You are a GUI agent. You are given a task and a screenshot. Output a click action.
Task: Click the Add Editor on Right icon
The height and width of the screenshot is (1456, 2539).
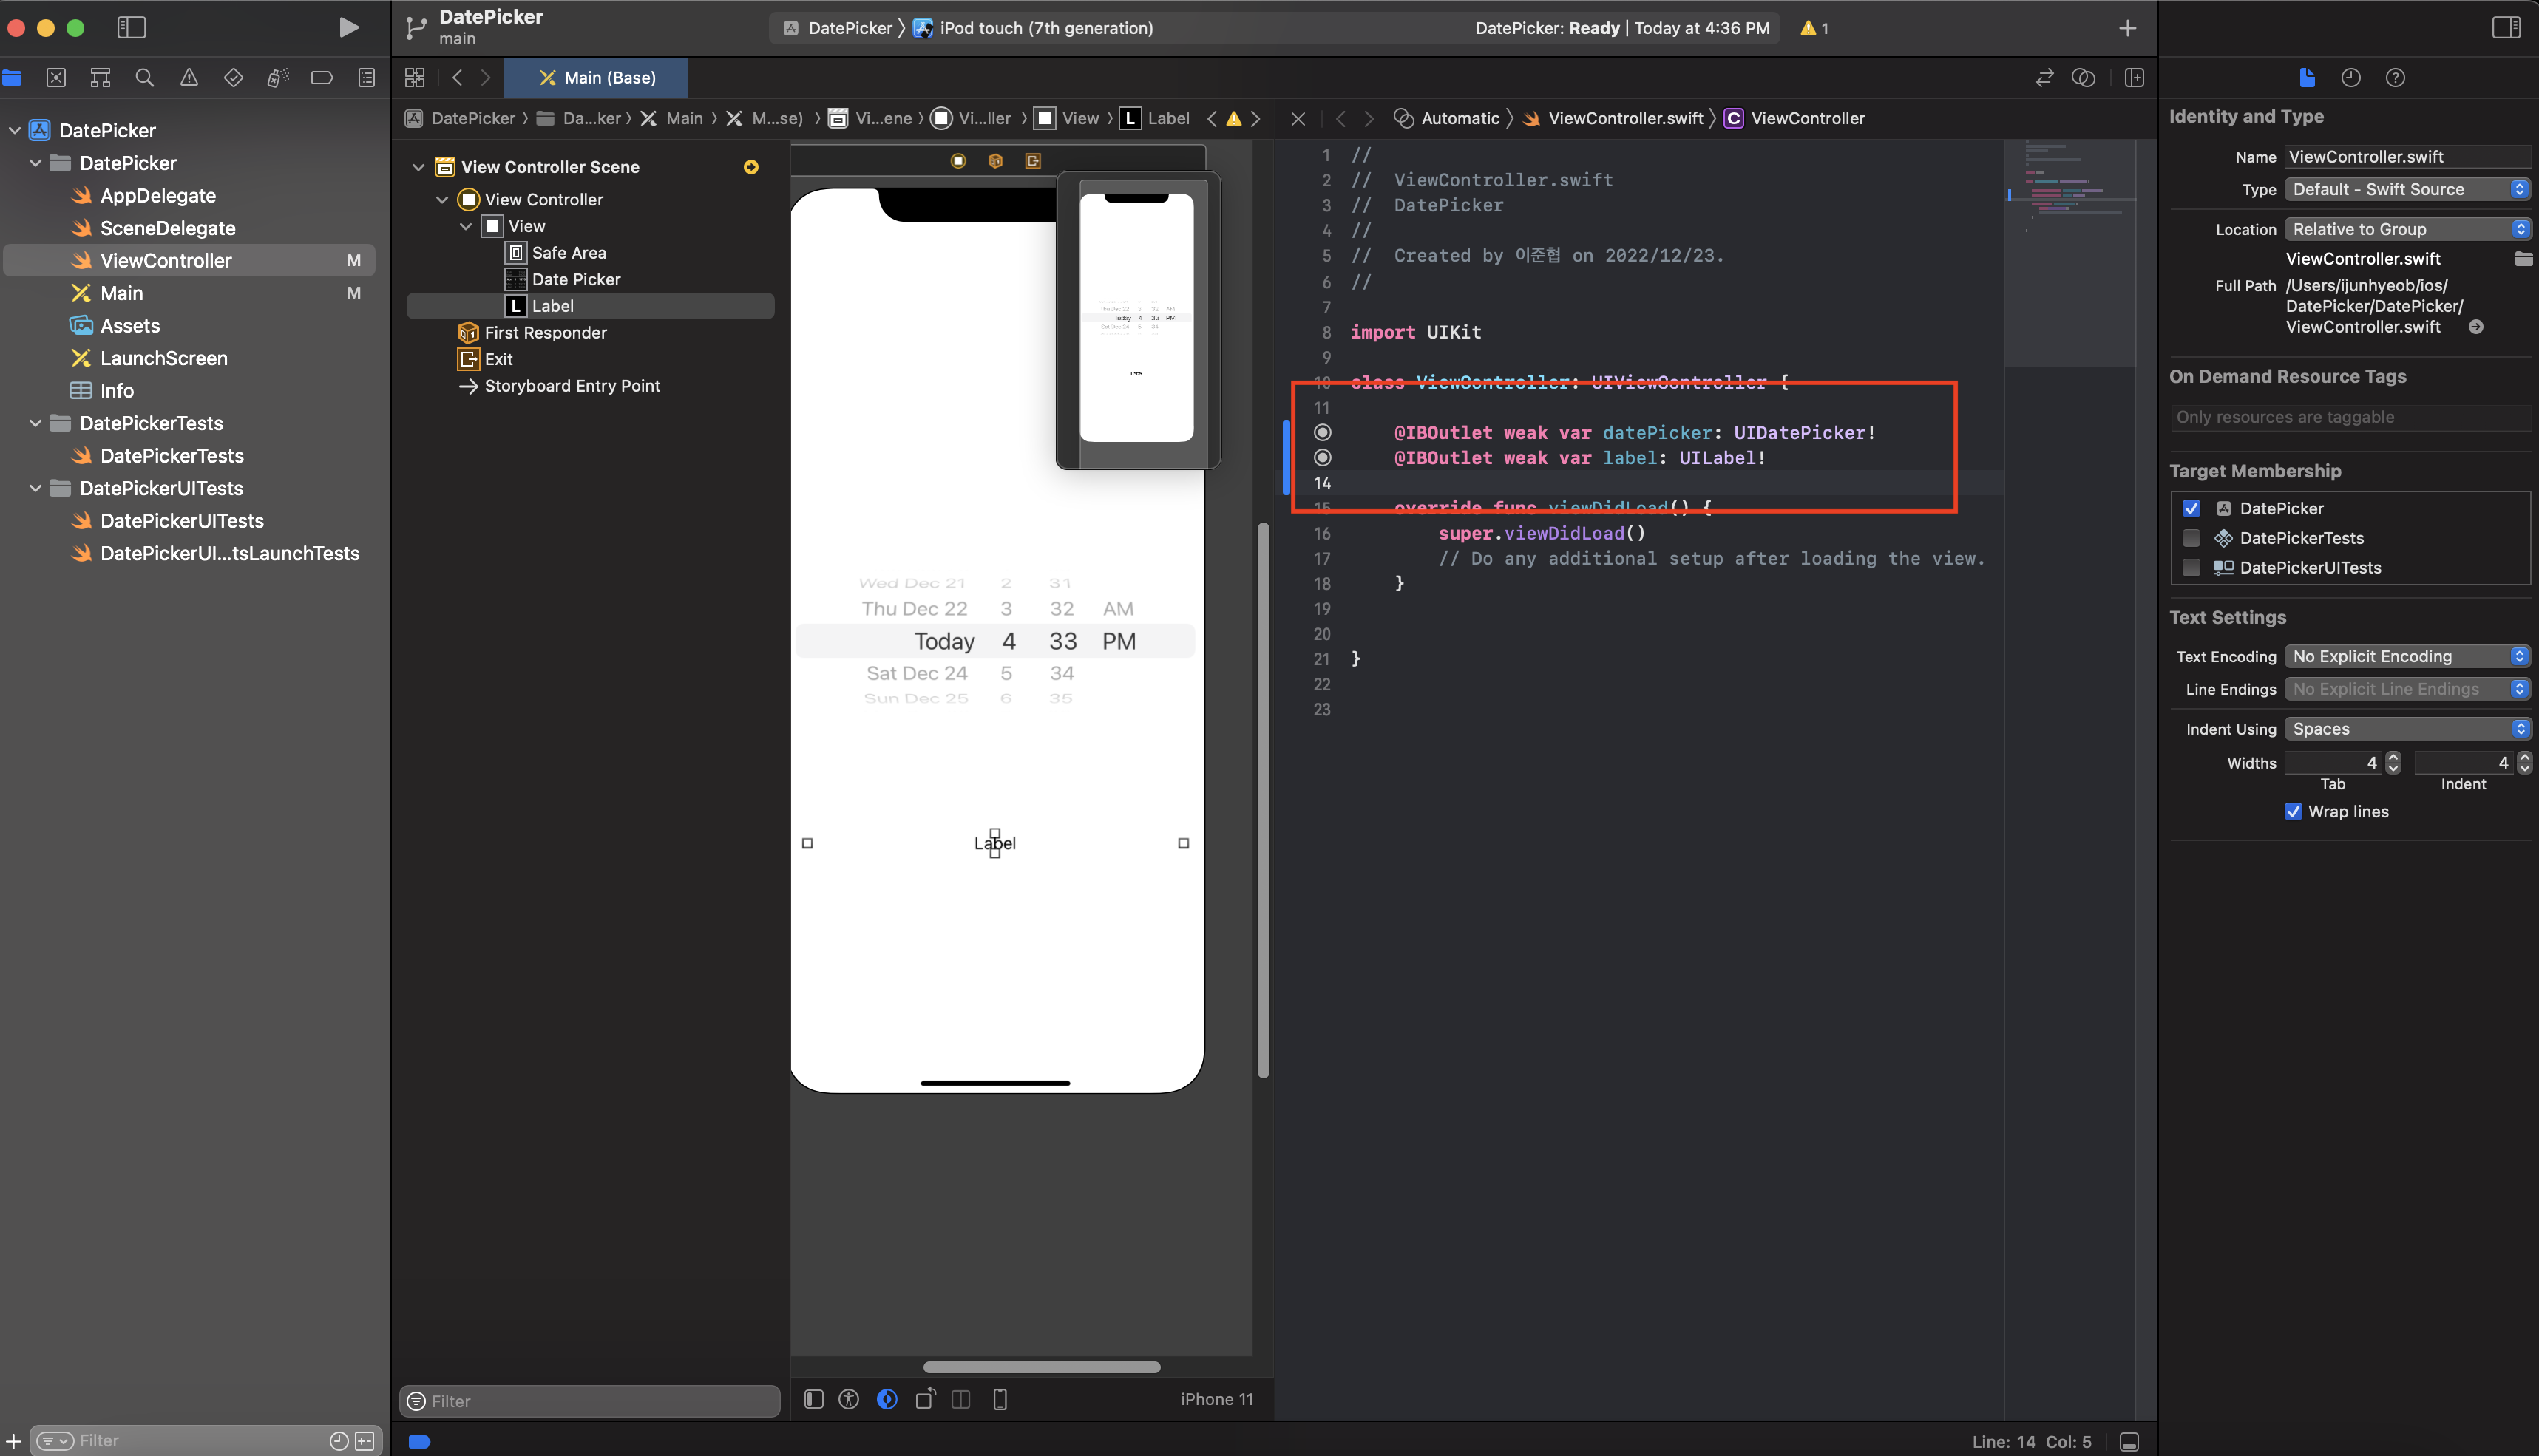pyautogui.click(x=2134, y=78)
